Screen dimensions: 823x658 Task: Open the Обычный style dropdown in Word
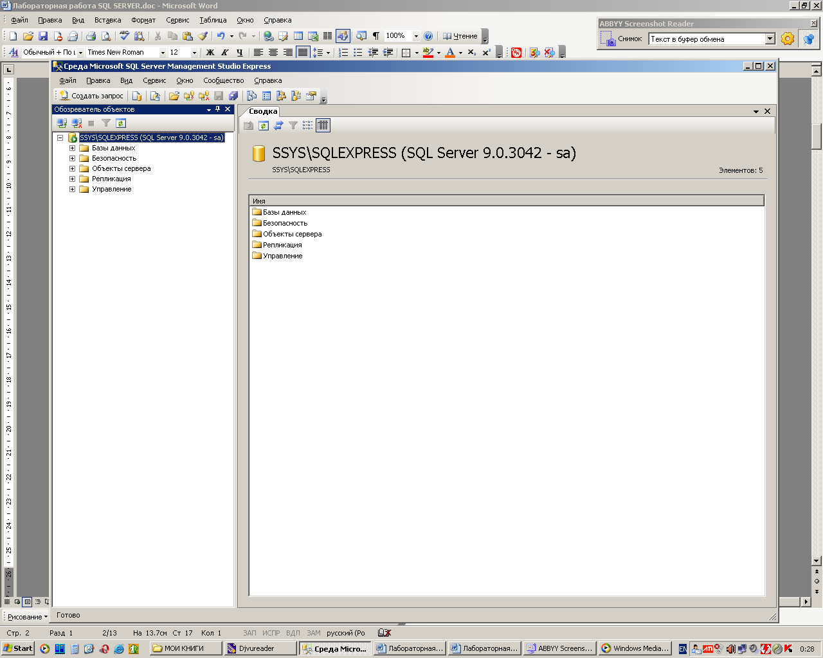tap(80, 53)
